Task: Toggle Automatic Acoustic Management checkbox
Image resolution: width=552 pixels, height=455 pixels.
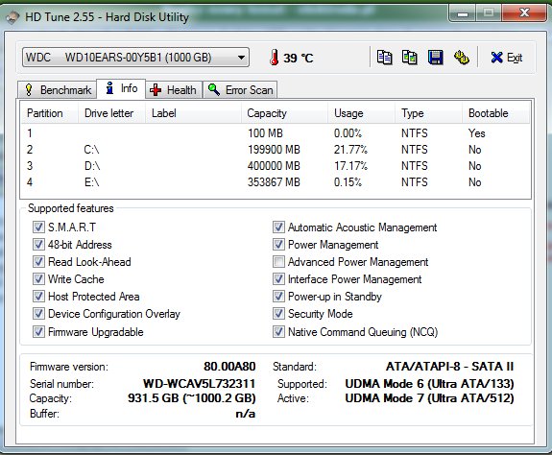Action: coord(278,227)
